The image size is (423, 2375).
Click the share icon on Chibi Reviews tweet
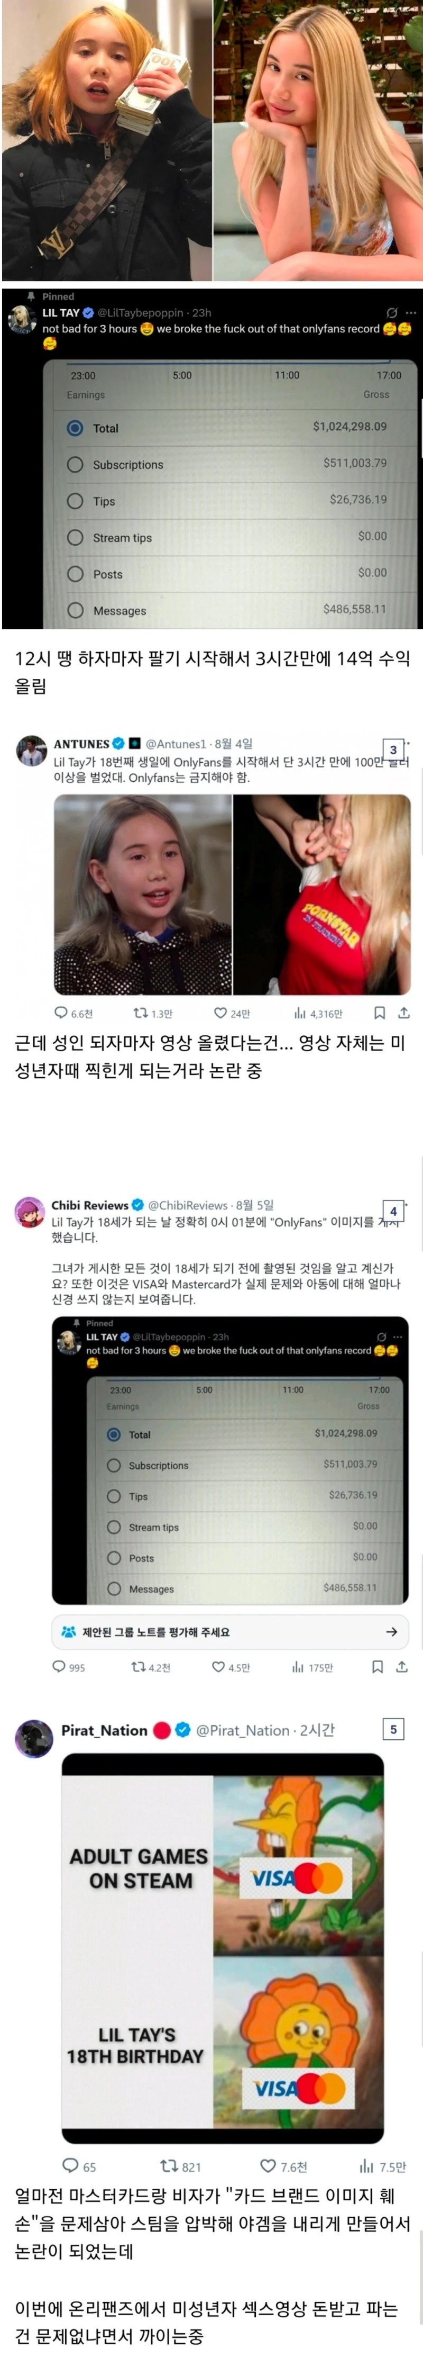point(402,1666)
